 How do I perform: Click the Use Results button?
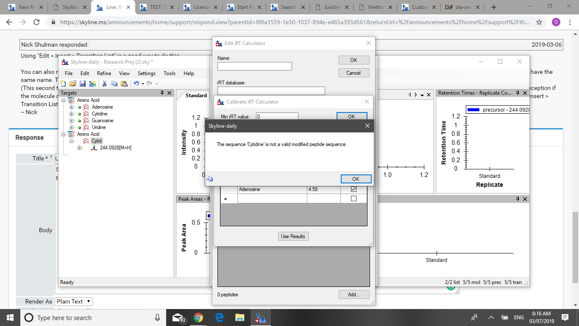pos(293,236)
